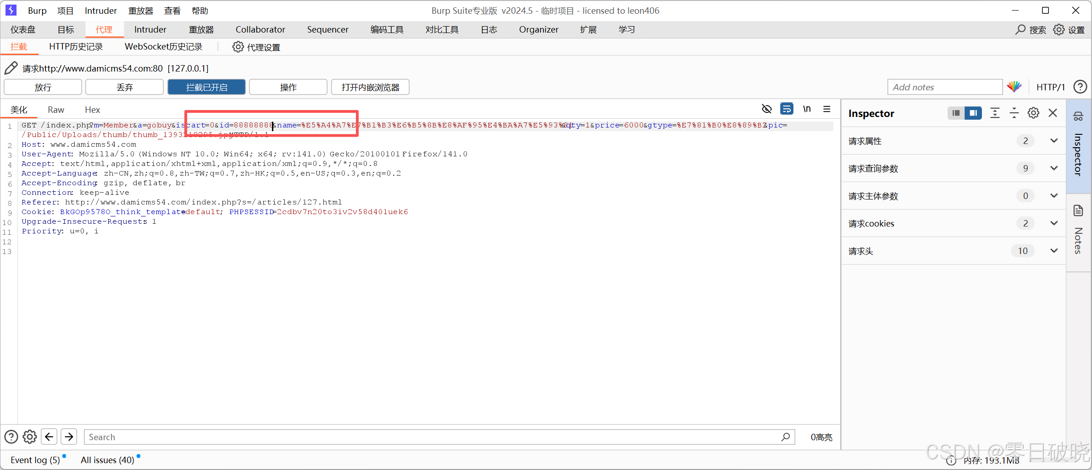Close the Inspector panel
The image size is (1092, 470).
(x=1053, y=113)
